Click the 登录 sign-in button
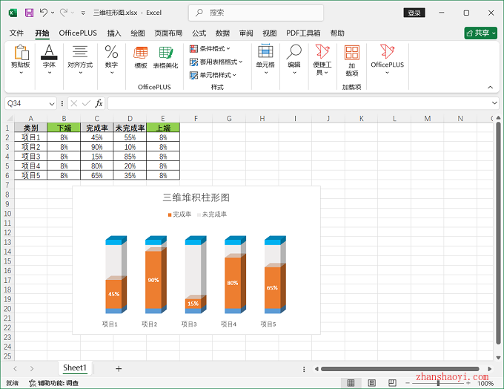Screen dimensions: 504x389 414,13
